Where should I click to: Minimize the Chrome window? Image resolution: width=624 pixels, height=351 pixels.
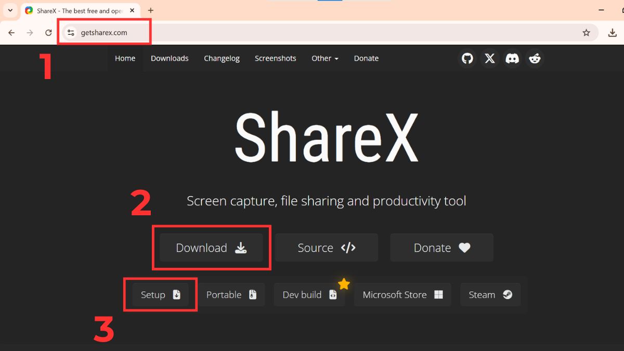[601, 10]
